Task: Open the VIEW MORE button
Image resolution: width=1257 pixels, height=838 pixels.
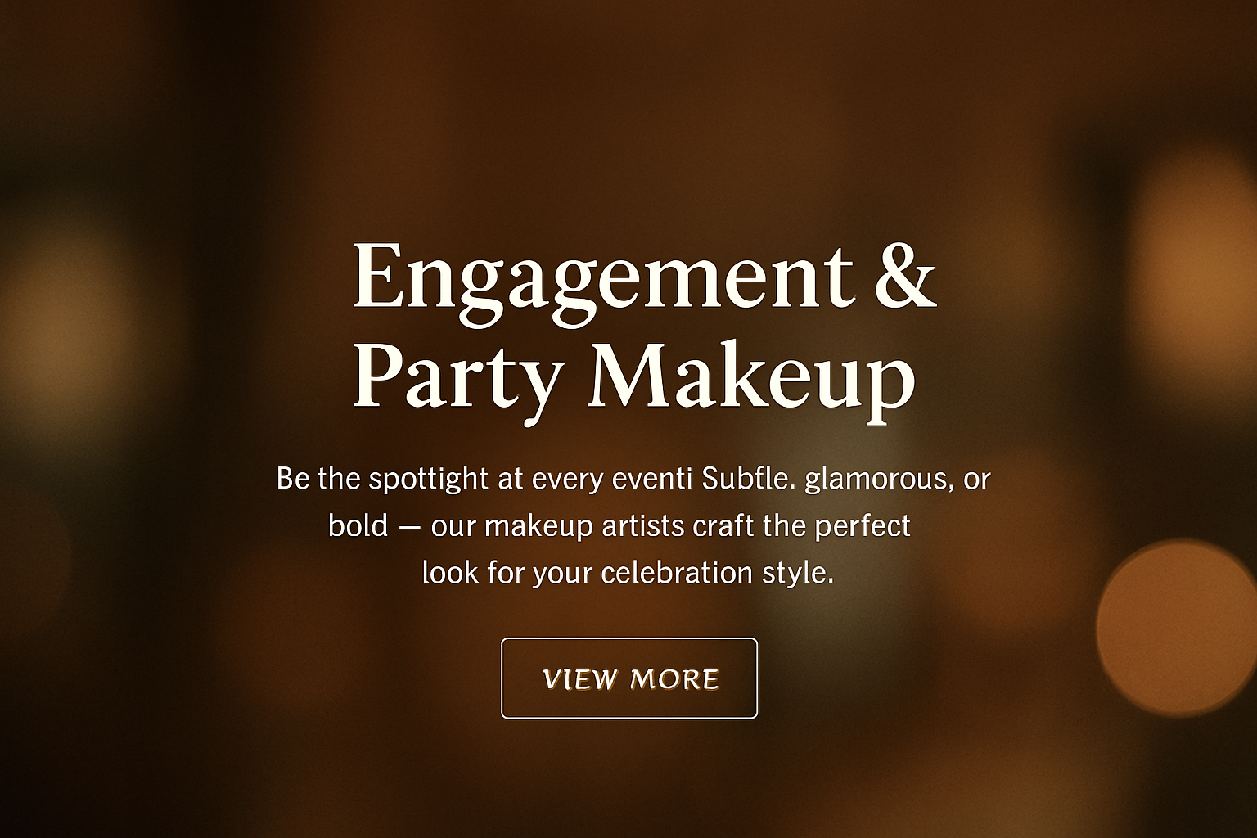Action: pyautogui.click(x=628, y=678)
